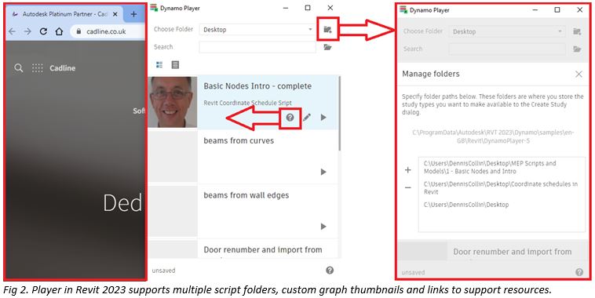
Task: Maximize the middle Dynamo Player window
Action: click(308, 8)
